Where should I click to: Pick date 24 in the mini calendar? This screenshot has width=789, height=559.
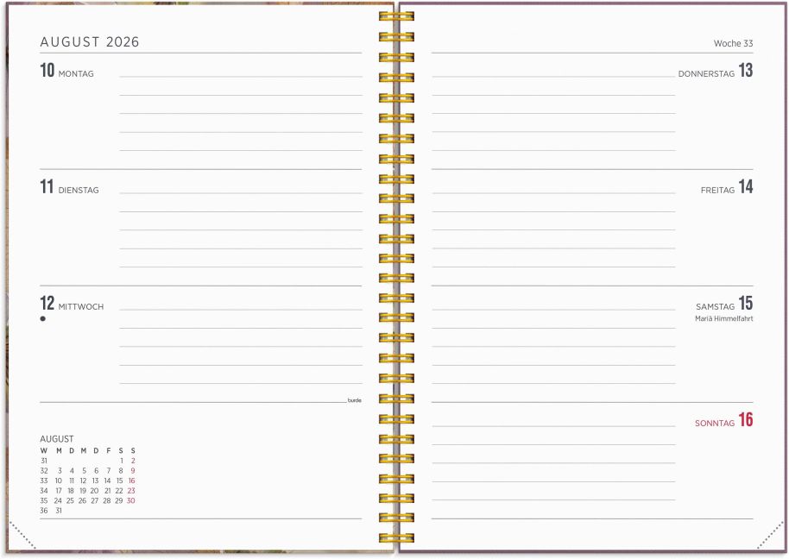click(58, 501)
